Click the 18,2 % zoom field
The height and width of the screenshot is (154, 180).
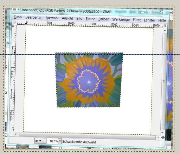pos(53,141)
